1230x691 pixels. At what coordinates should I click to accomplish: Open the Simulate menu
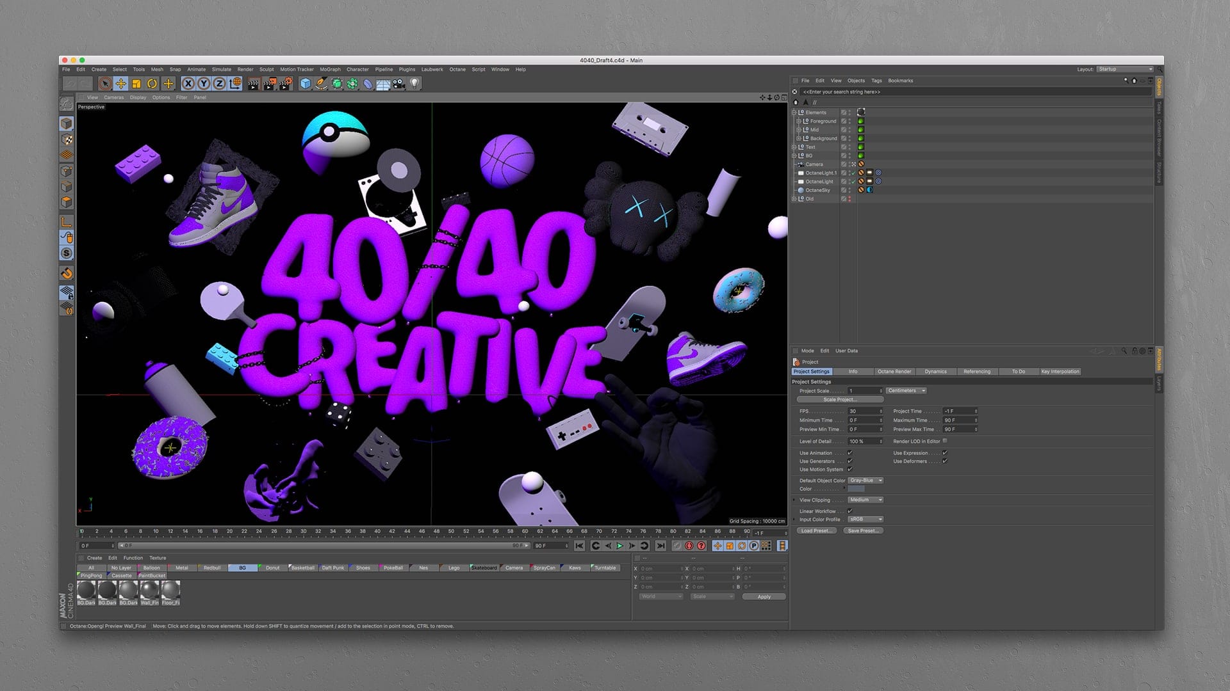click(222, 69)
